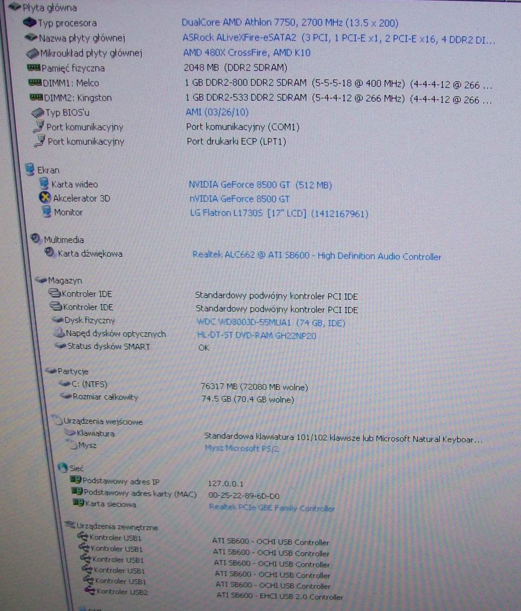This screenshot has height=611, width=521.
Task: Click the AMI (03/26/10) BIOS link
Action: 217,112
